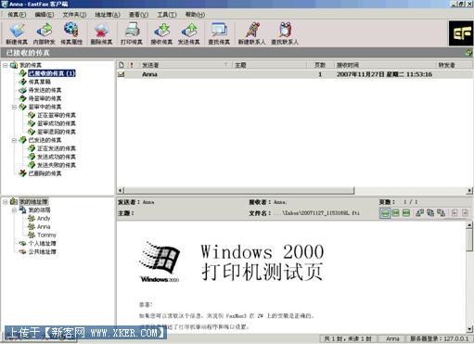Select the received fax row from Anna
This screenshot has width=474, height=344.
[295, 74]
